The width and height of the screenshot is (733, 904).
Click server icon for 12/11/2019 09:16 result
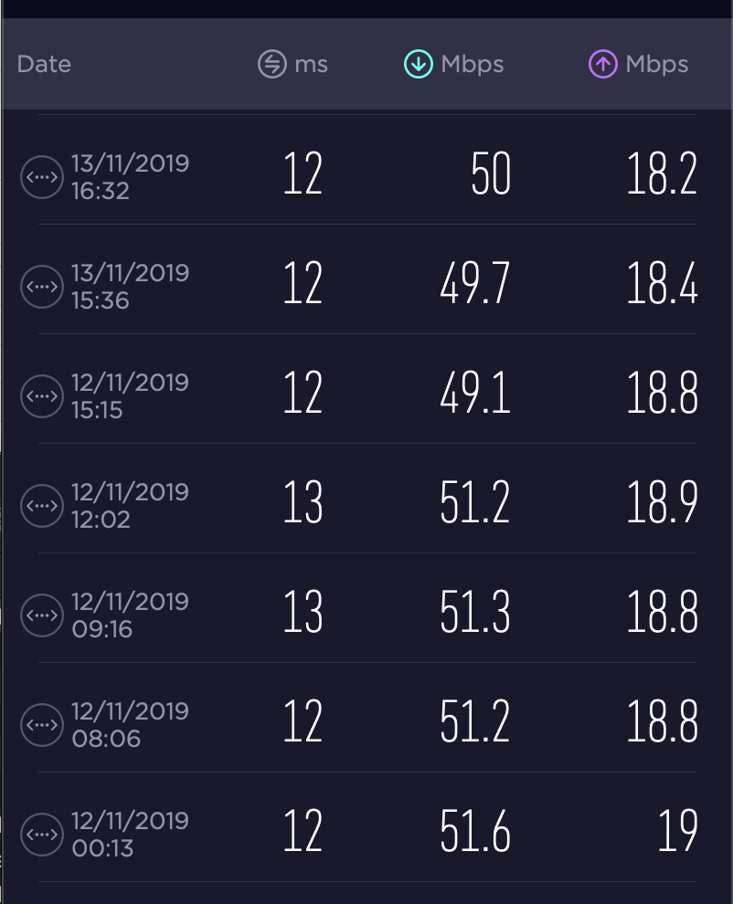coord(42,615)
